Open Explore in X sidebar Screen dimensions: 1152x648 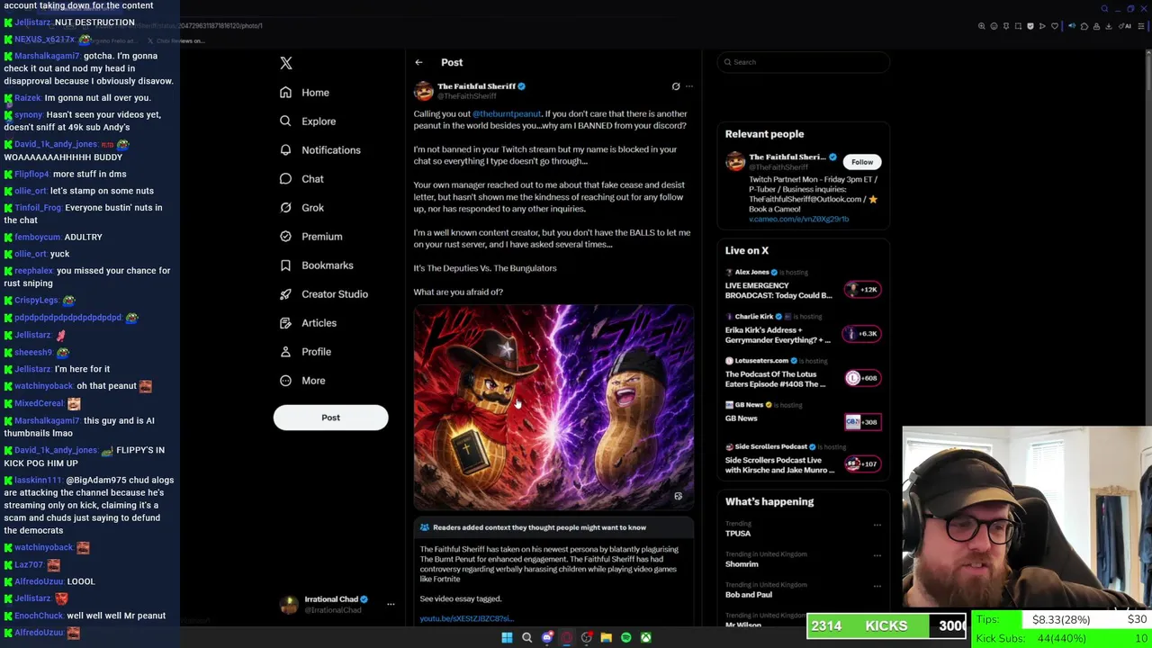click(x=308, y=121)
